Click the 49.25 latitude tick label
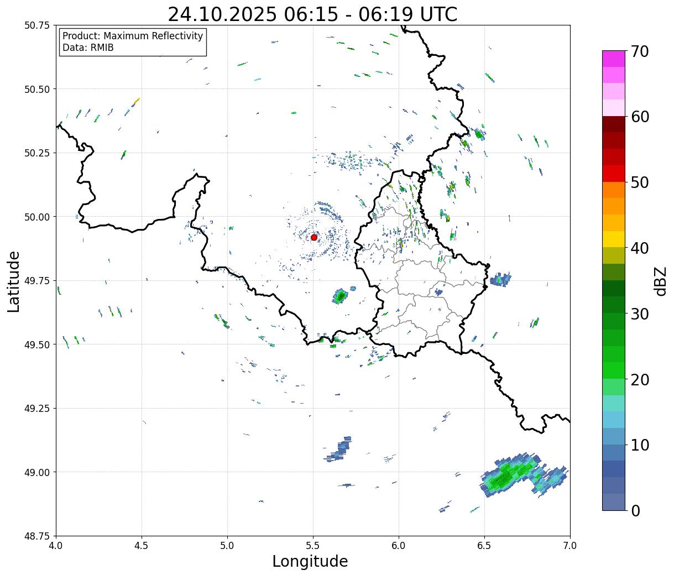Screen dimensions: 674x575 [37, 409]
